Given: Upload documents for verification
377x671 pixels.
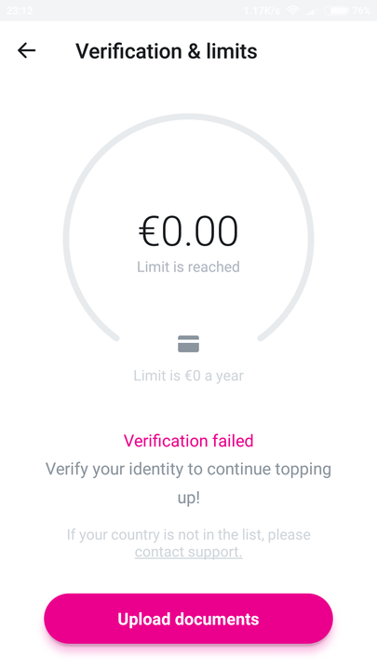Looking at the screenshot, I should click(188, 619).
